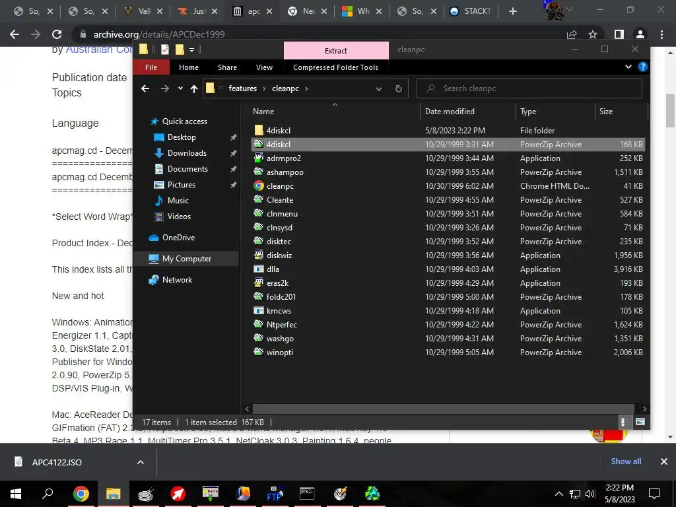
Task: Open Windows Start menu
Action: click(16, 494)
